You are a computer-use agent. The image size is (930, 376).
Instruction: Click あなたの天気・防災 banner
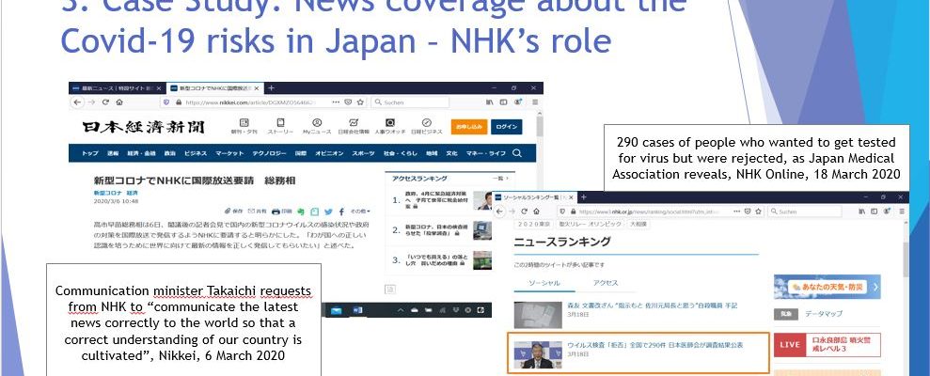827,287
